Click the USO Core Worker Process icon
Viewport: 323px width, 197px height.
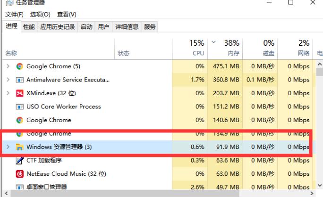20,107
